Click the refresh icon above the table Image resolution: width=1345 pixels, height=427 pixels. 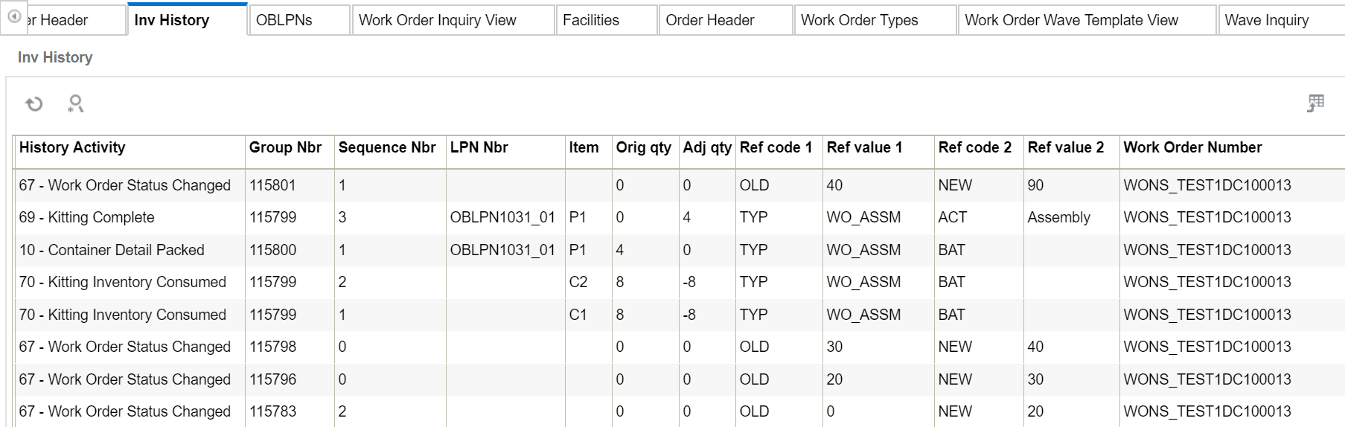(33, 103)
